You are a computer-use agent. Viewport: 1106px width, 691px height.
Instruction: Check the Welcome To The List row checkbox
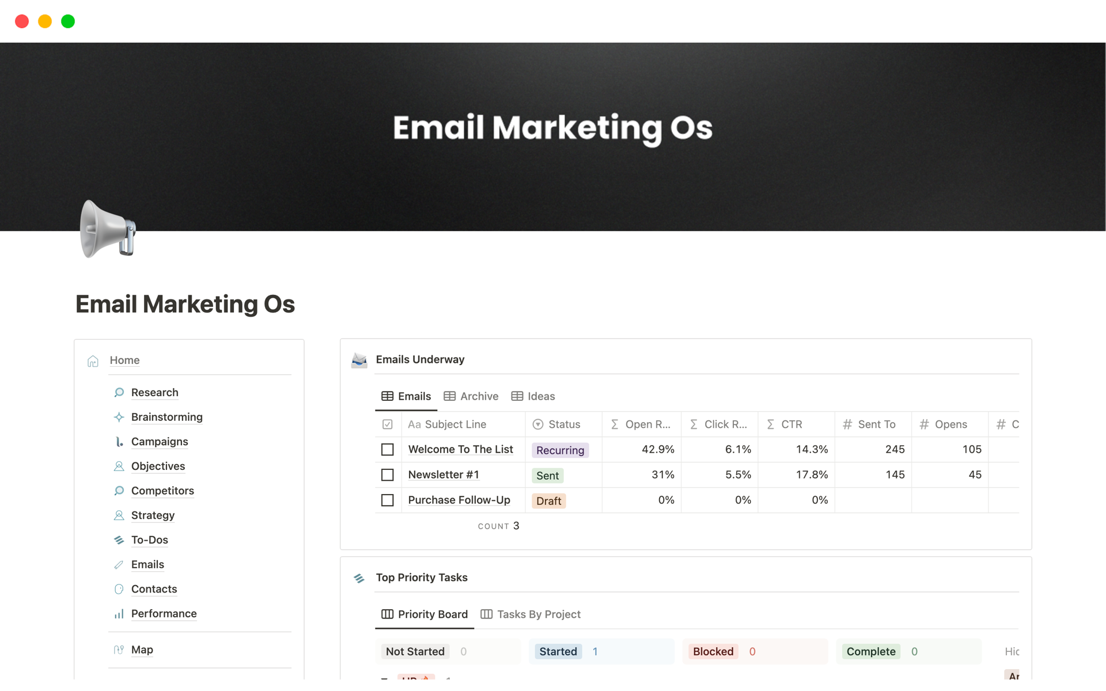click(x=387, y=449)
